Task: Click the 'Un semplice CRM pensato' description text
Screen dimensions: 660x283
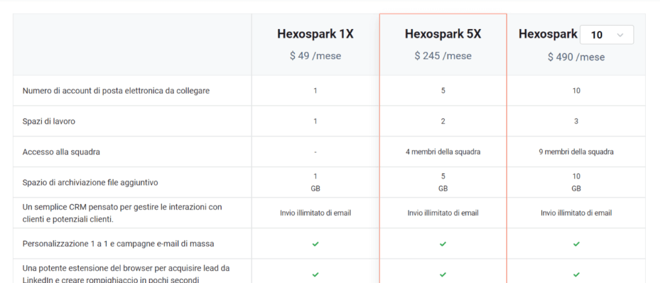Action: pos(122,213)
